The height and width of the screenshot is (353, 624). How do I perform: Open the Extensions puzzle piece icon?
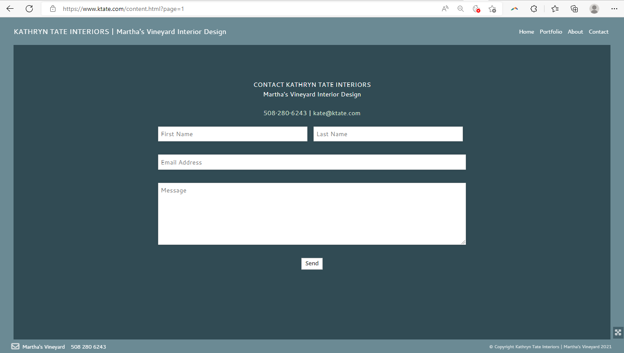click(534, 9)
